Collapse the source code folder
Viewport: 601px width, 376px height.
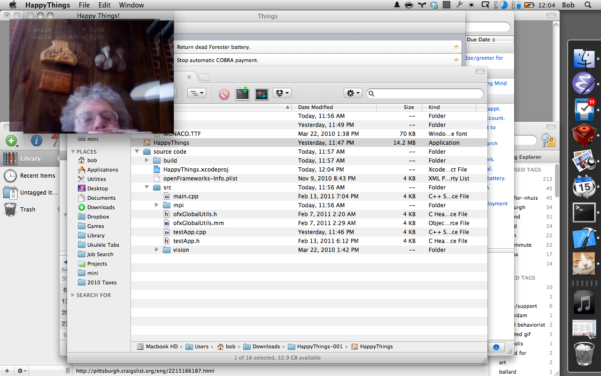[137, 152]
